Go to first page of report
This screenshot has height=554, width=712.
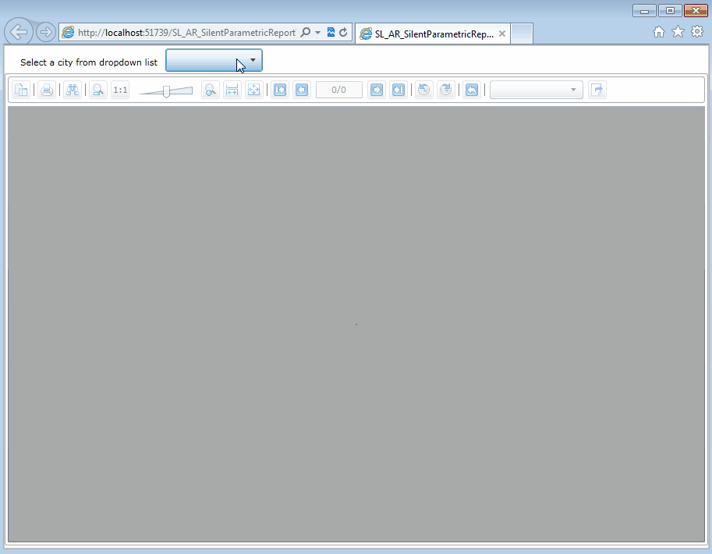pos(280,90)
